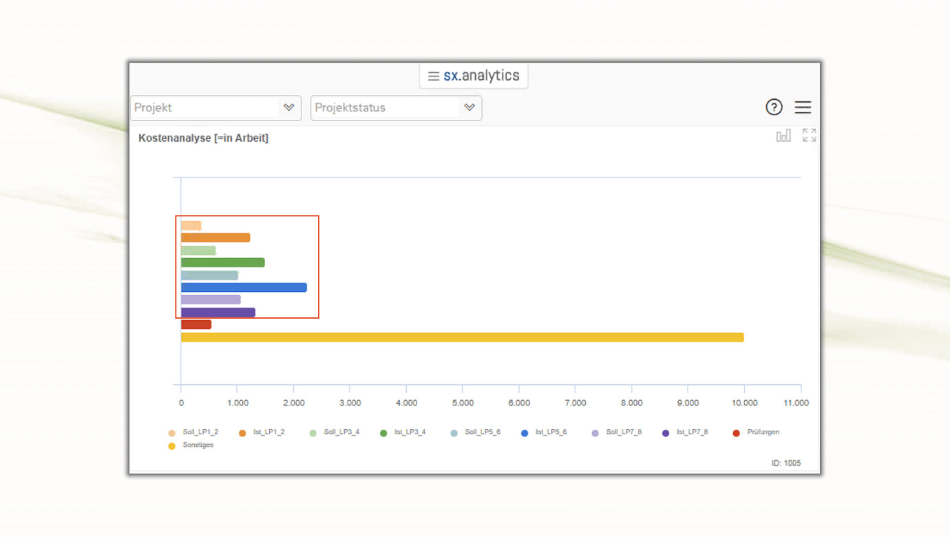Click the sx.analytics title button
The image size is (950, 537).
(x=481, y=76)
